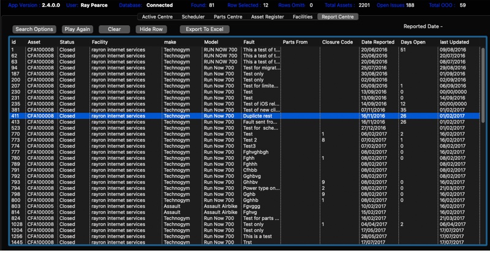Sort by Date Reported column header

379,42
